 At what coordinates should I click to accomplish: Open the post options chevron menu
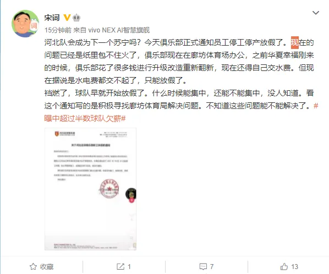pyautogui.click(x=316, y=13)
